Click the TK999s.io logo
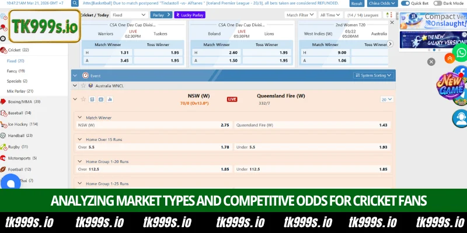Viewport: 467px width, 233px height. (x=45, y=26)
